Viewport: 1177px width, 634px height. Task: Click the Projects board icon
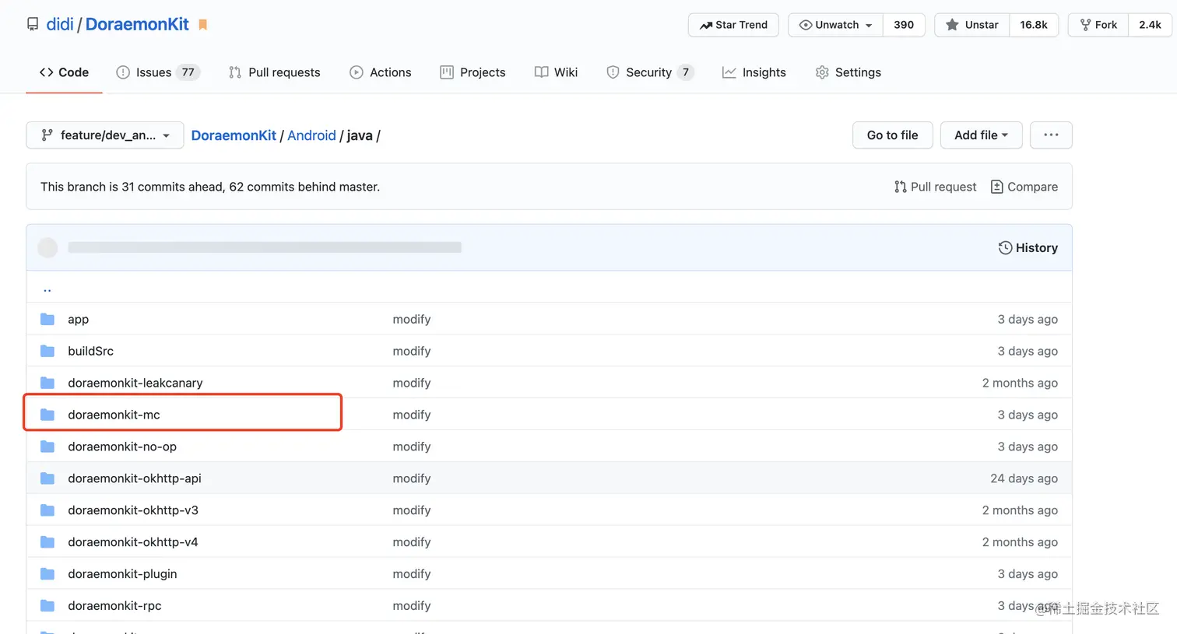point(447,72)
